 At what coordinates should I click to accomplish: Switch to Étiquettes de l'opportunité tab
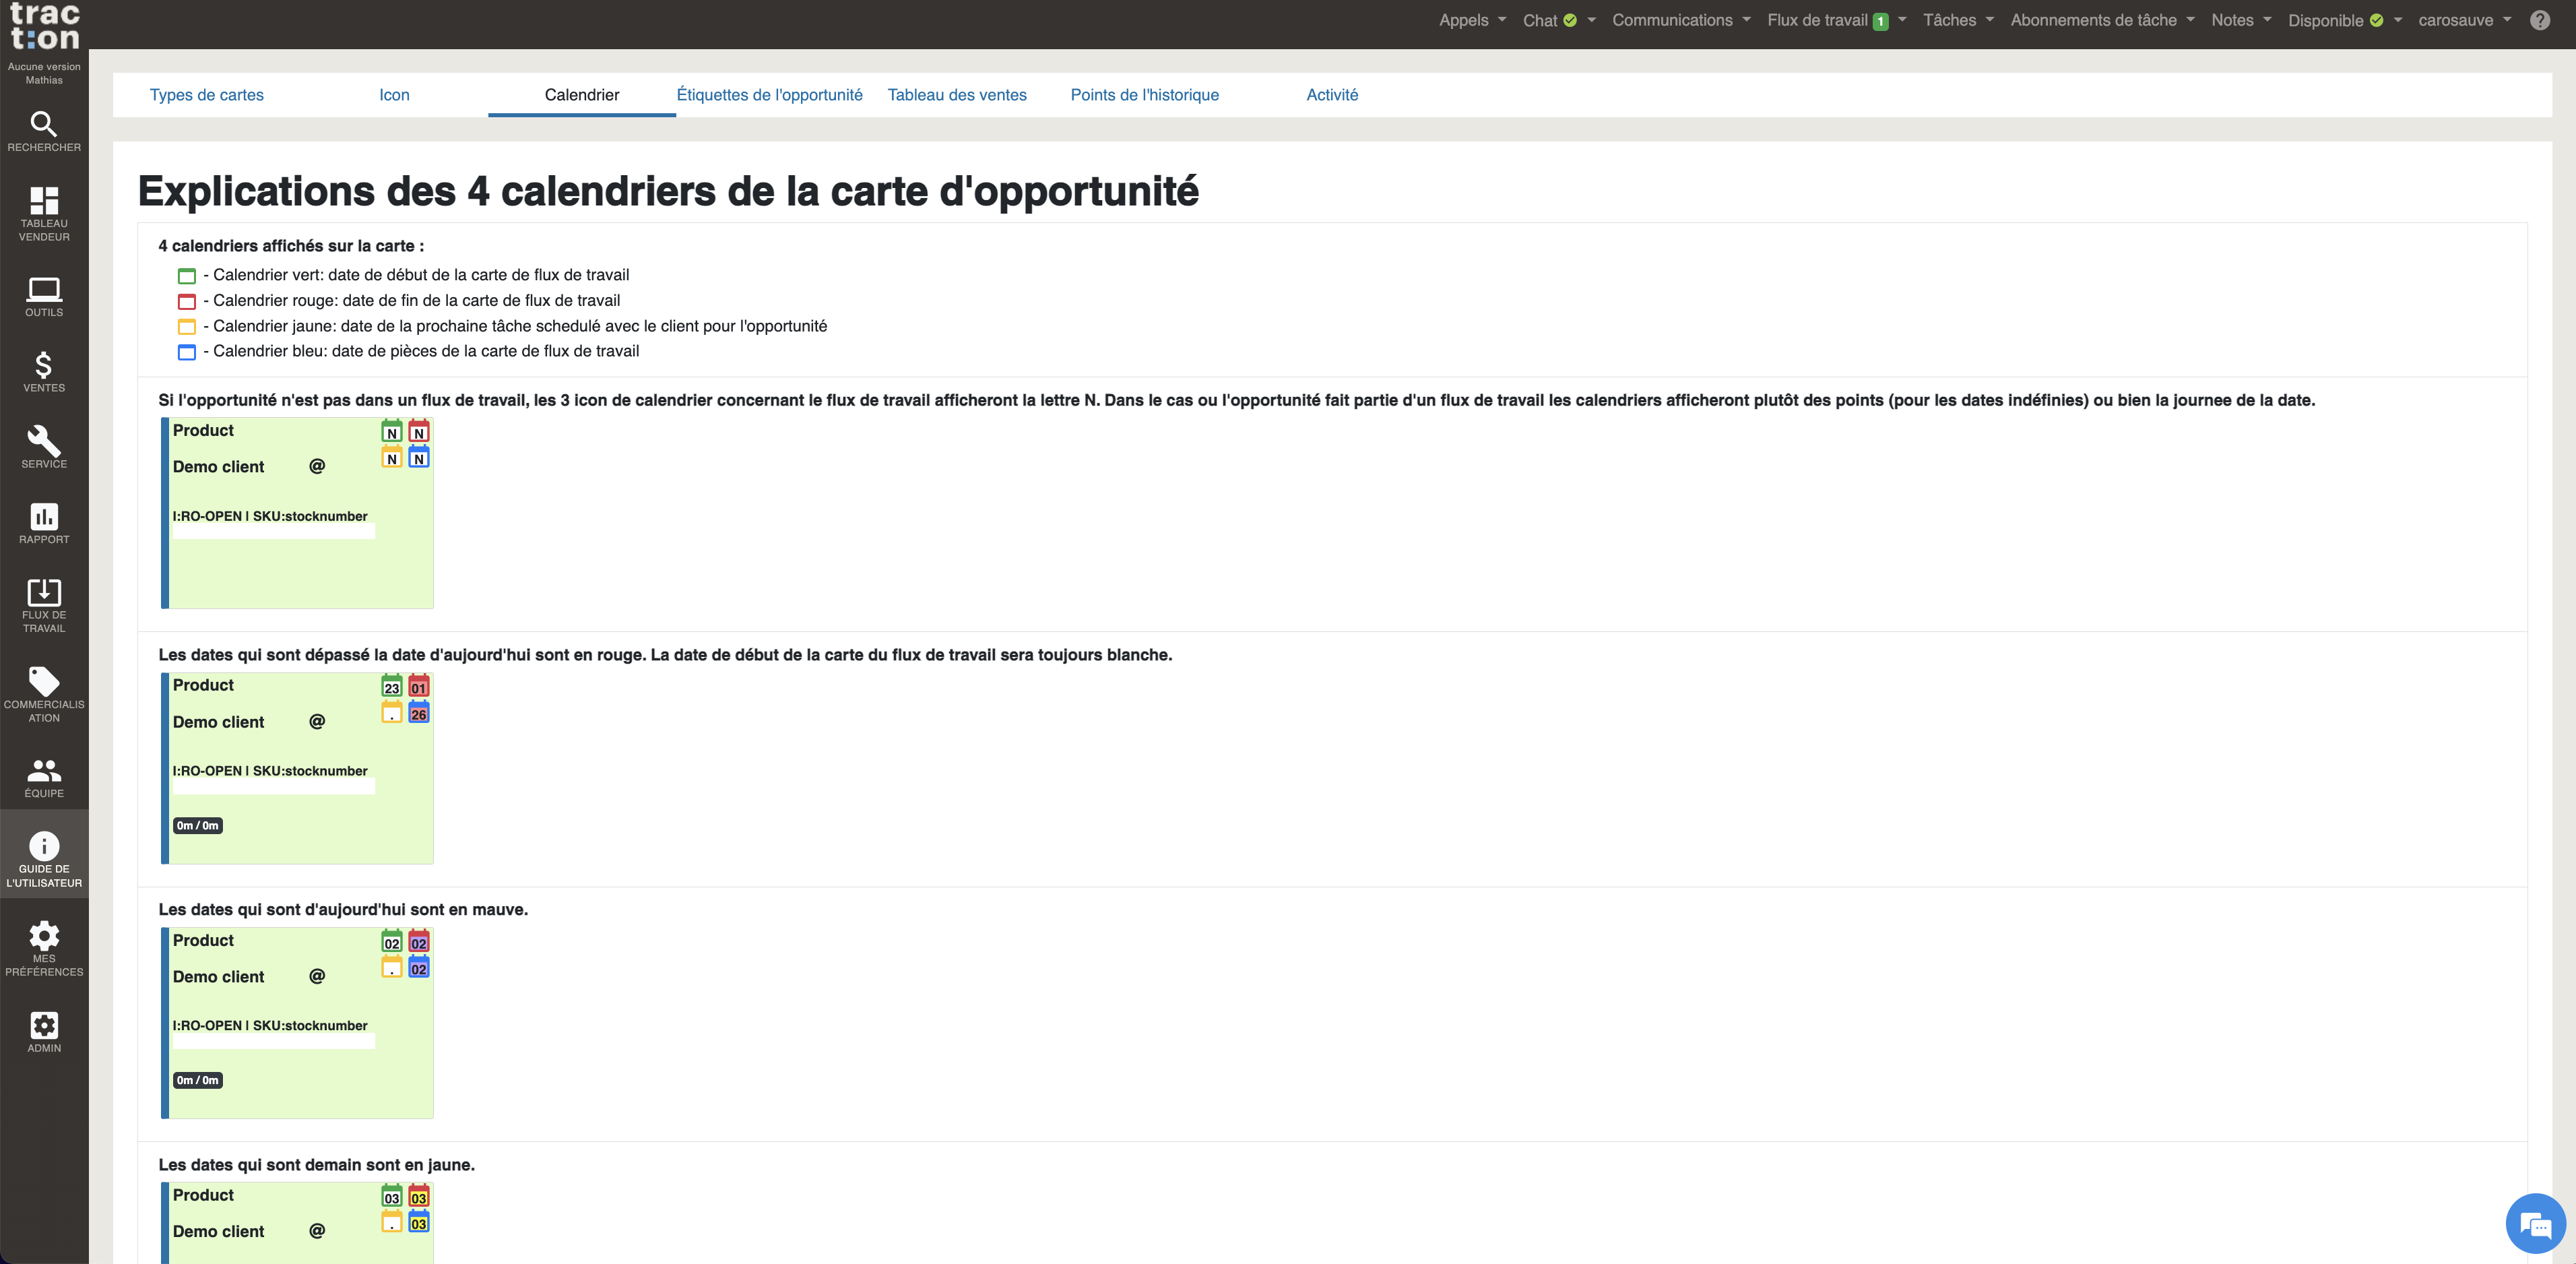(x=769, y=95)
